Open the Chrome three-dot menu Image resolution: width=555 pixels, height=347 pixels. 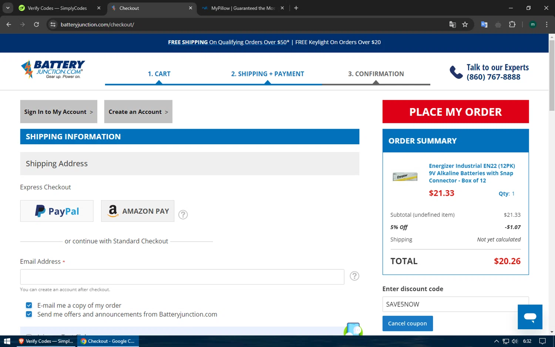click(546, 24)
